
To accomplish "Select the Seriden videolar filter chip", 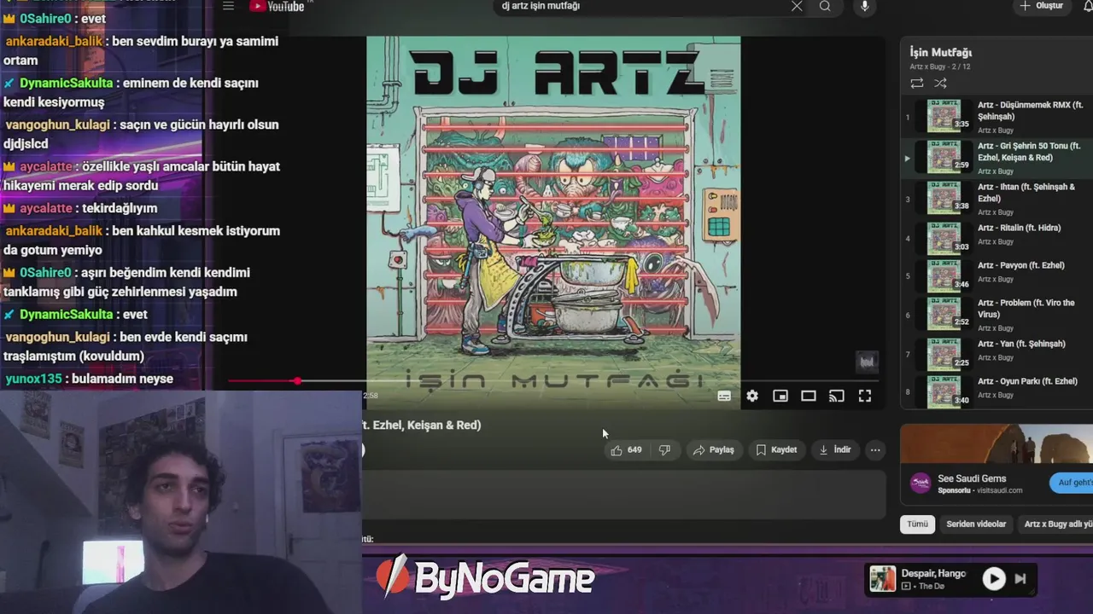I will pos(976,524).
